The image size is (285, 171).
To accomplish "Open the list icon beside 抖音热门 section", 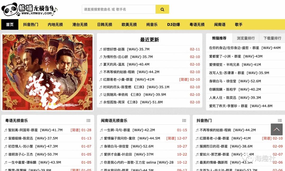I will click(280, 120).
